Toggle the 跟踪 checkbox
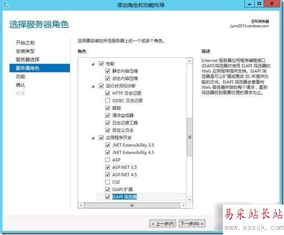 (107, 108)
